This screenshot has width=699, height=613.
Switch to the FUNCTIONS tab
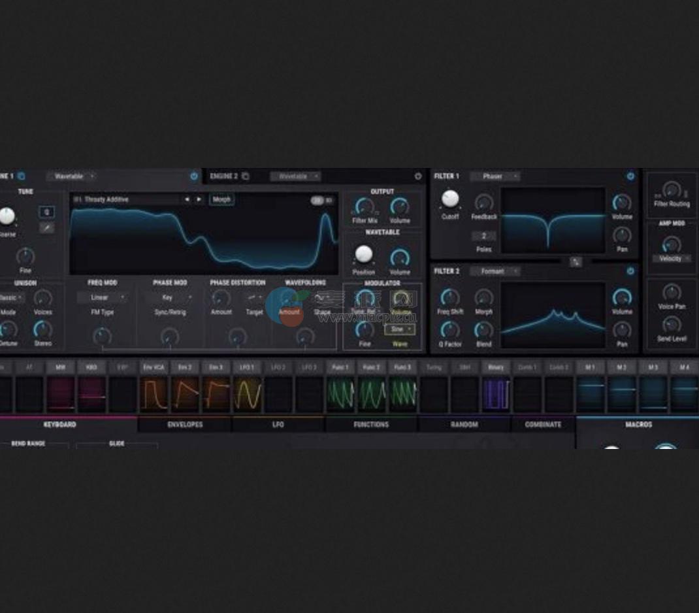tap(370, 424)
